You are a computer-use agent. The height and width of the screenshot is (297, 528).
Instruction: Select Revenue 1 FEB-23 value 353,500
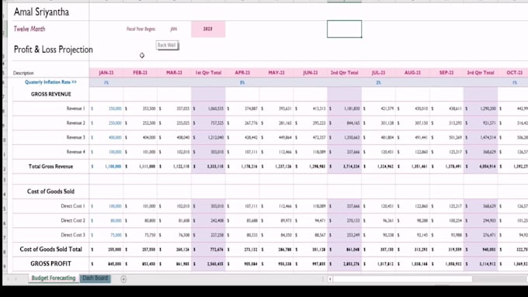tap(140, 109)
